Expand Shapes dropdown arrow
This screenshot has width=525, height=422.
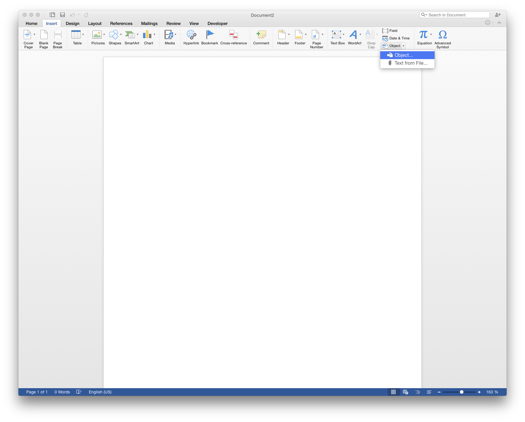coord(121,34)
